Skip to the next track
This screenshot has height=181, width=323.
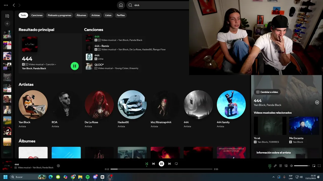point(170,164)
